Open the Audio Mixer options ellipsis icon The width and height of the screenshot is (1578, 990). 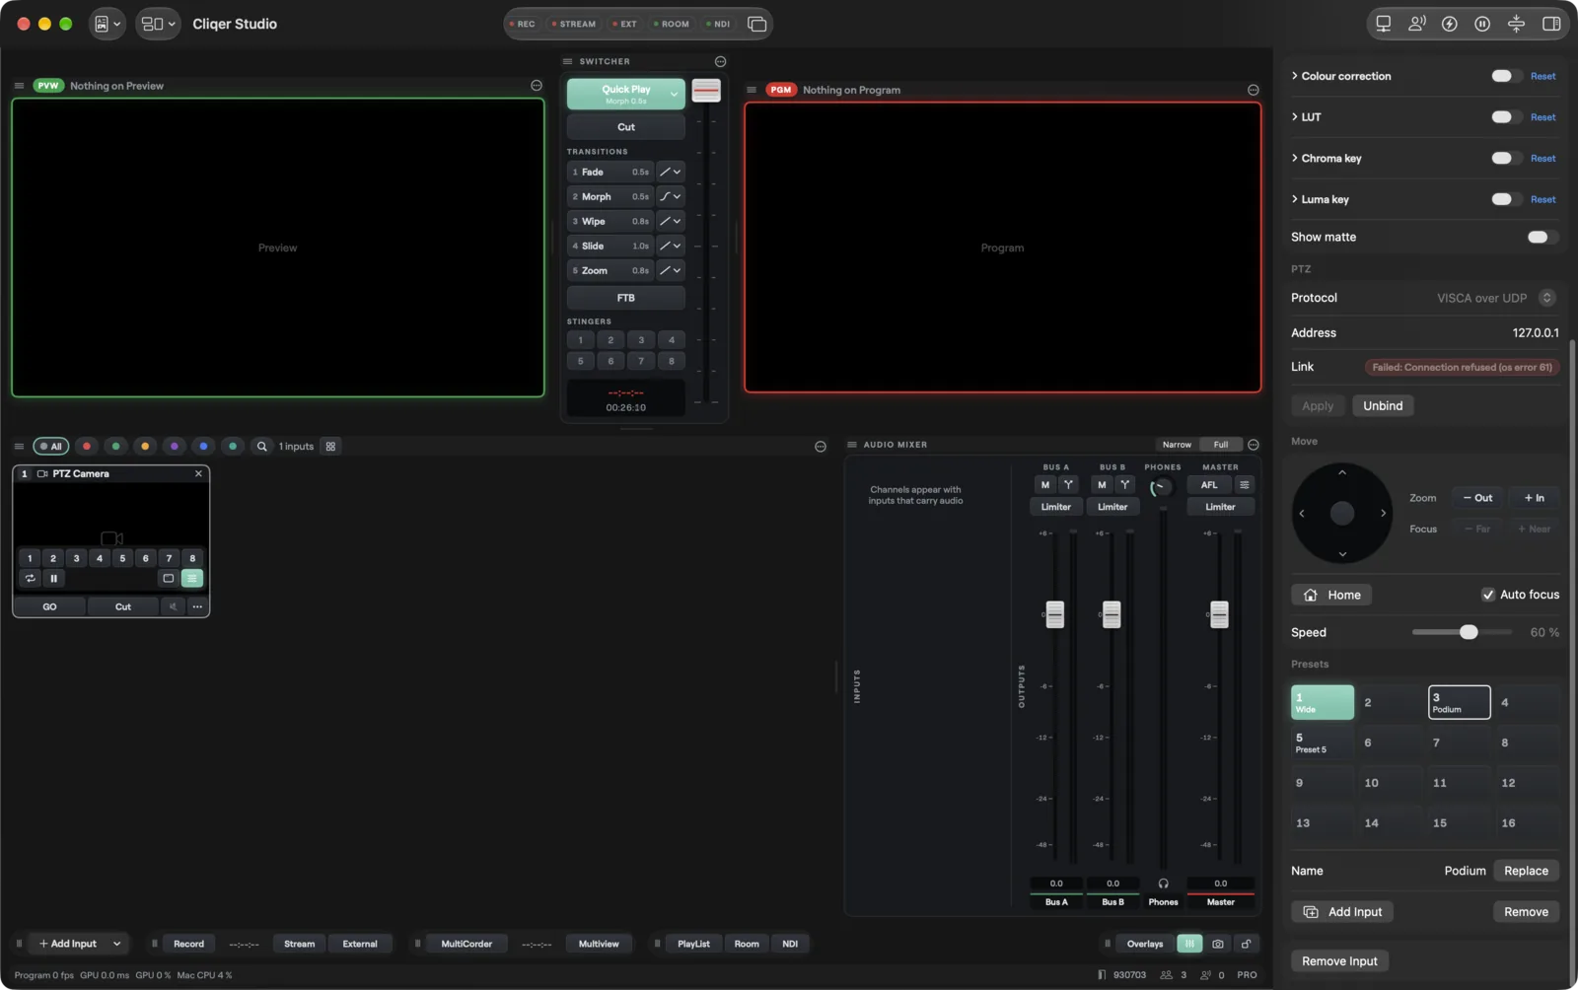(x=1254, y=445)
